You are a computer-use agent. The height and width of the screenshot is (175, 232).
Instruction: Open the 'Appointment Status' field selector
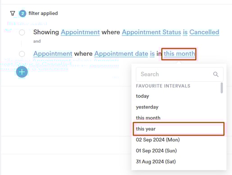point(151,32)
